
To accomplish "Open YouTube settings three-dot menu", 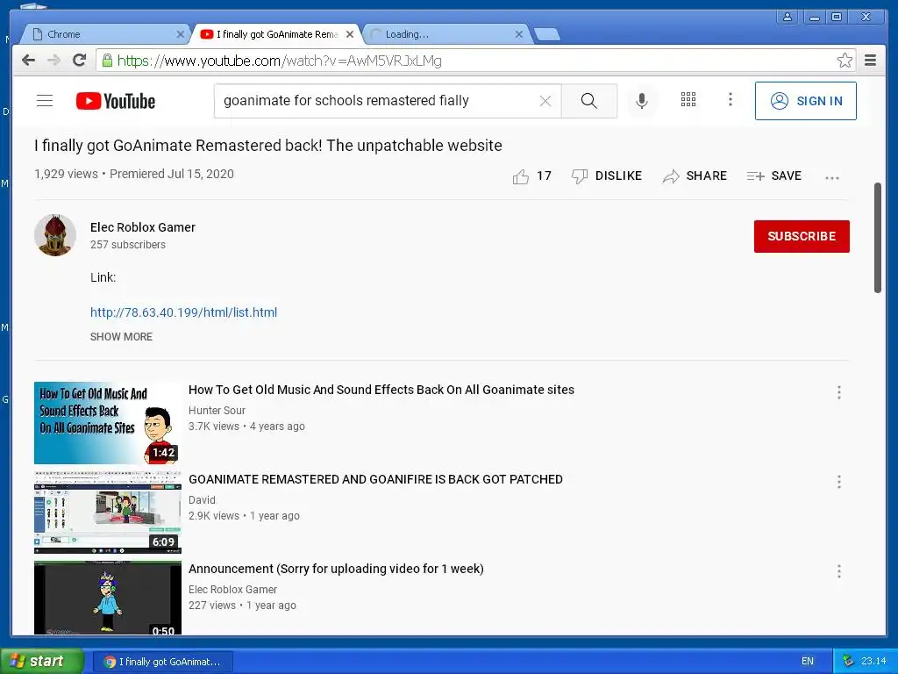I will (731, 100).
